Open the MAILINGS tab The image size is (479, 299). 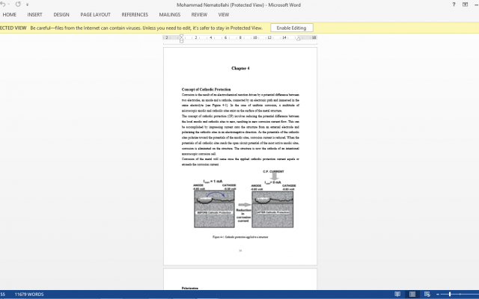[170, 15]
